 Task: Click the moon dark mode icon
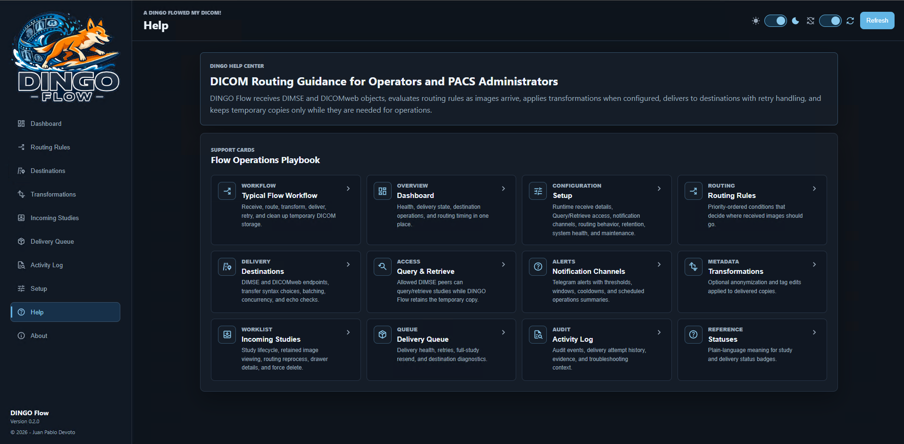[x=795, y=21]
